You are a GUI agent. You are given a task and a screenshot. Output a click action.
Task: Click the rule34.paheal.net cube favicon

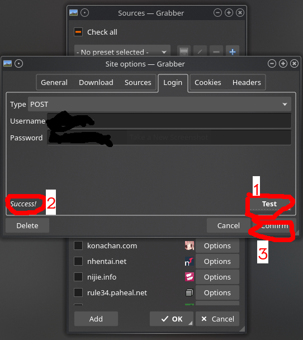click(189, 292)
